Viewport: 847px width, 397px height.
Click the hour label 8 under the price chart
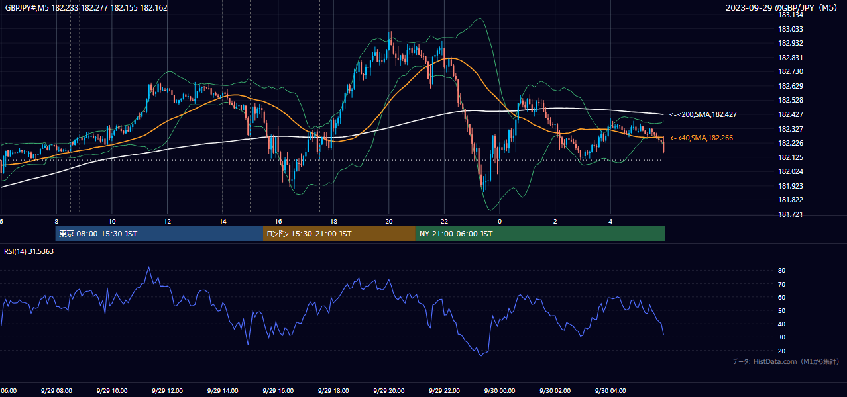tap(56, 221)
